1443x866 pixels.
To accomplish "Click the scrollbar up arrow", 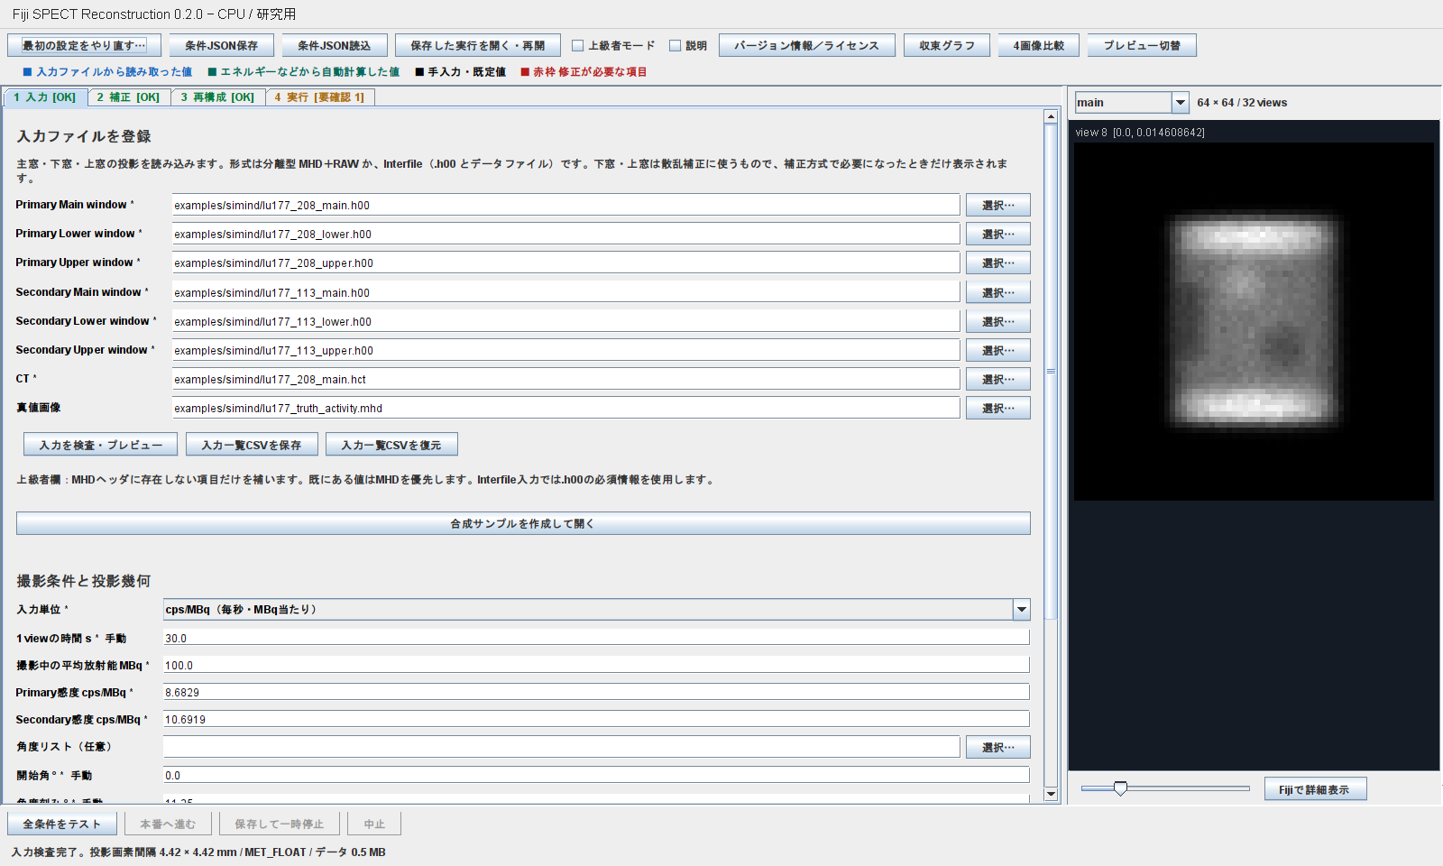I will point(1051,116).
